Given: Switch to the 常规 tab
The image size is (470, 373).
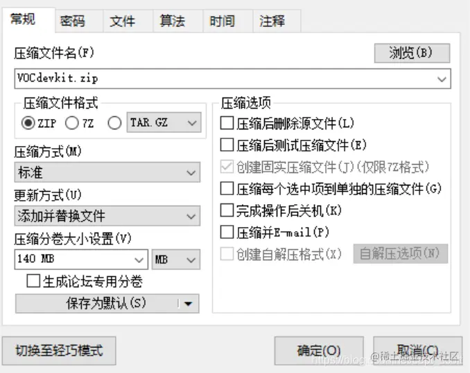Looking at the screenshot, I should pyautogui.click(x=28, y=20).
